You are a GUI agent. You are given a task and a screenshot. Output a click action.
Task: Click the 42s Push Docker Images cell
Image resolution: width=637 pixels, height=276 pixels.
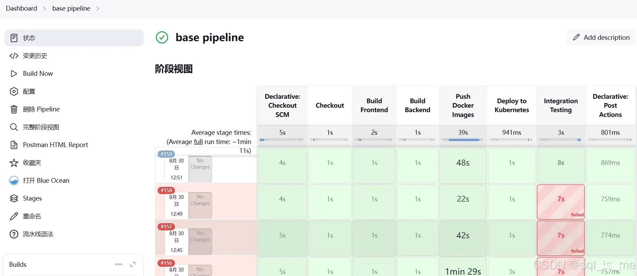pos(463,238)
